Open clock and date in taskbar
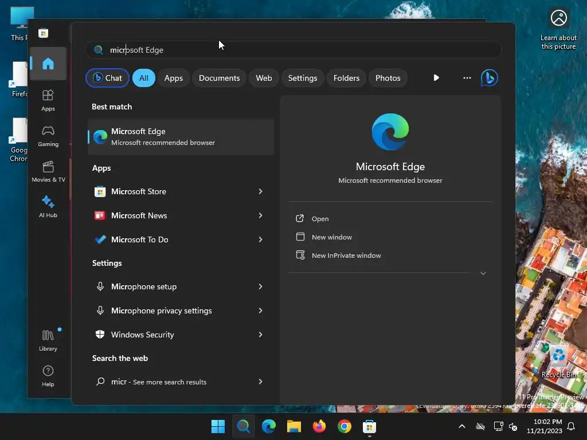587x440 pixels. click(x=544, y=426)
